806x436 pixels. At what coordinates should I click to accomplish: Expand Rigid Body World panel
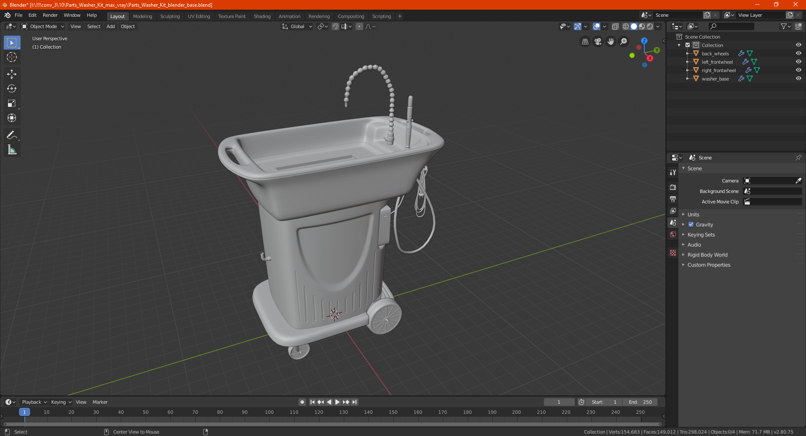(707, 254)
